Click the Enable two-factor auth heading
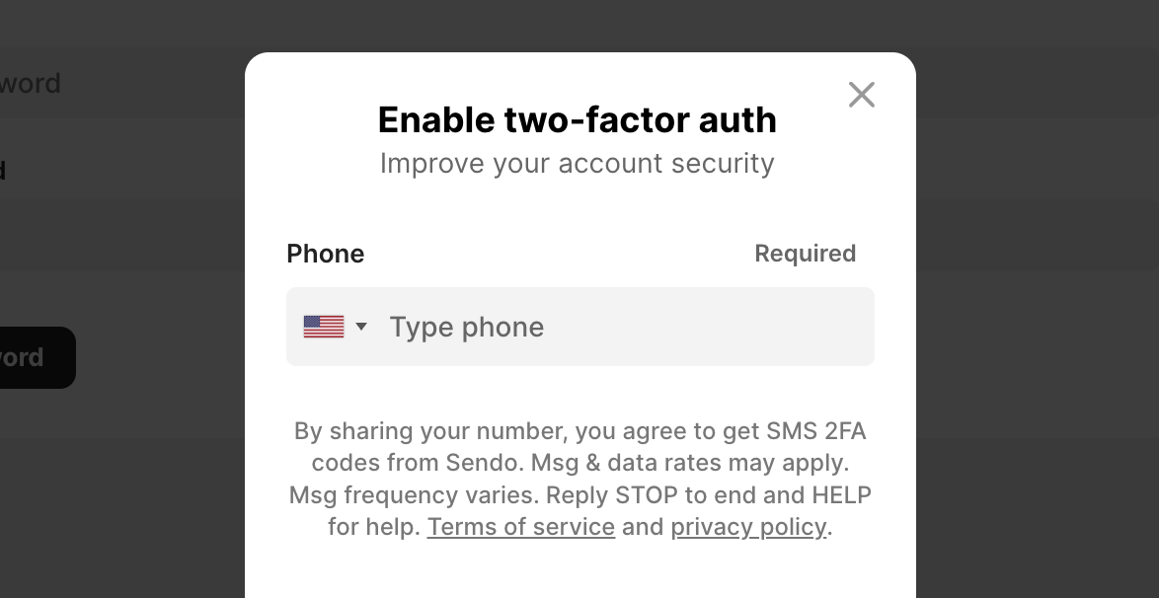Screen dimensions: 1159x598 tap(578, 119)
